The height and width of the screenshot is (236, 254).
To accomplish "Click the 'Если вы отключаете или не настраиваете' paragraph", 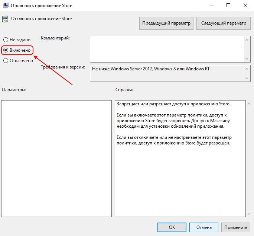I will point(174,140).
